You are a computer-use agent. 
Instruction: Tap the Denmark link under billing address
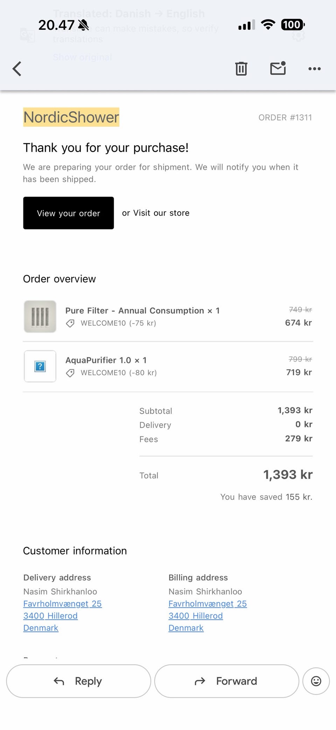(x=186, y=628)
